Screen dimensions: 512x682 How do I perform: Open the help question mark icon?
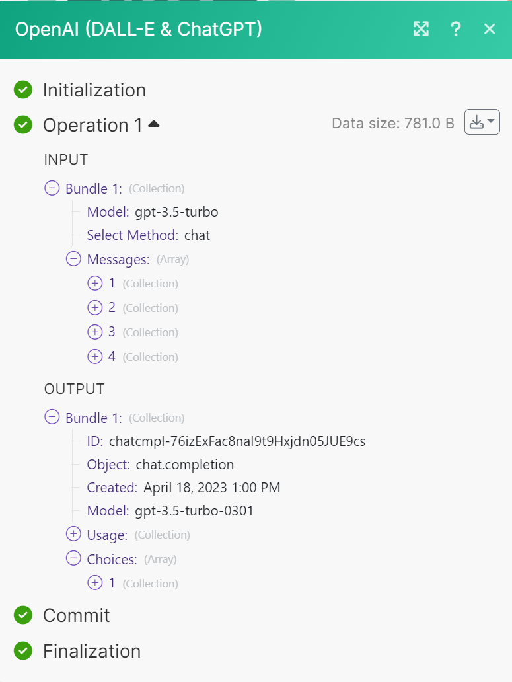[455, 29]
